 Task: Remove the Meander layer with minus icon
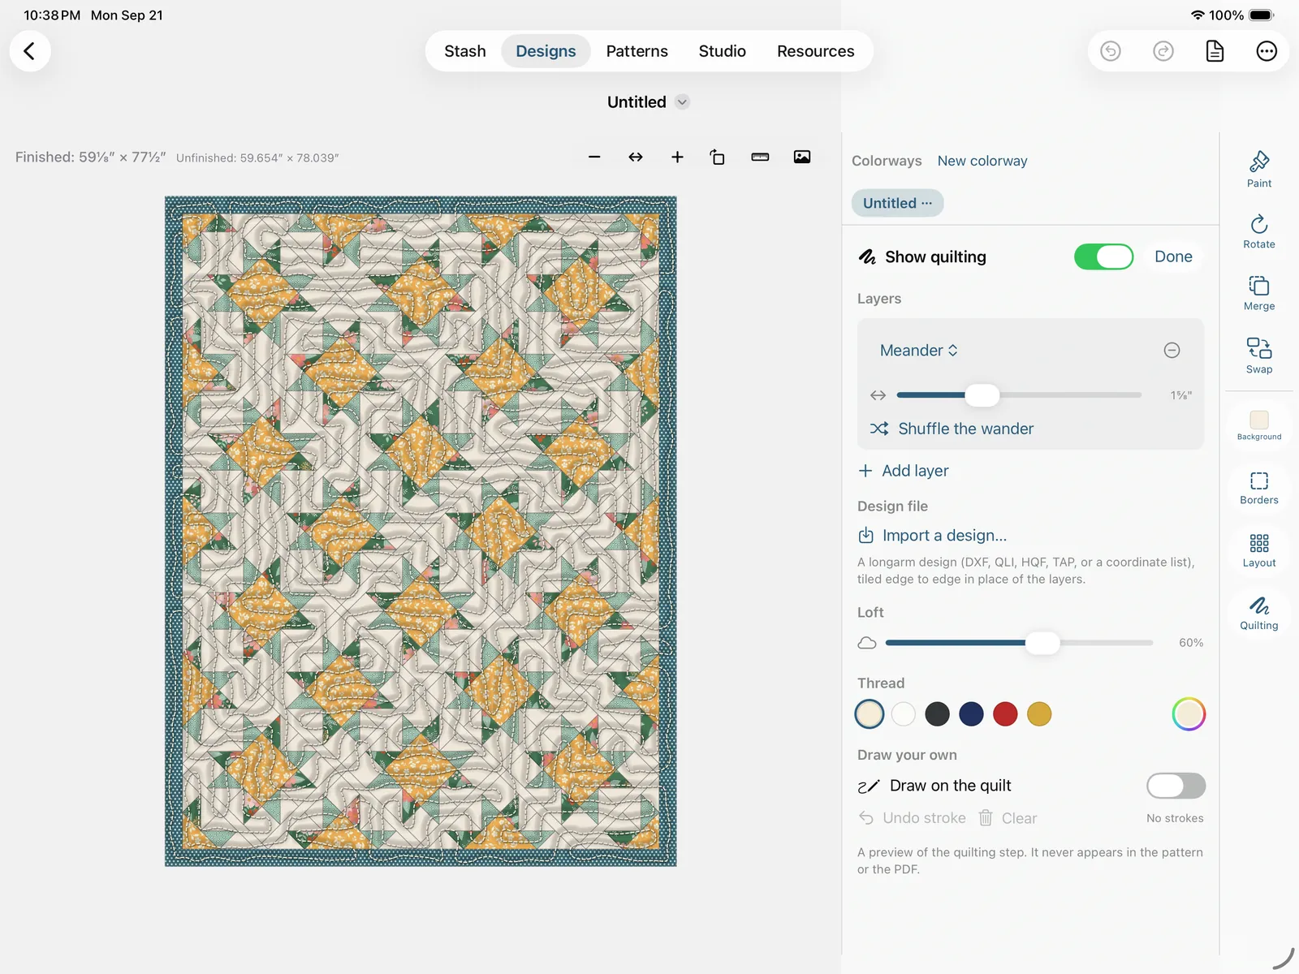tap(1172, 350)
